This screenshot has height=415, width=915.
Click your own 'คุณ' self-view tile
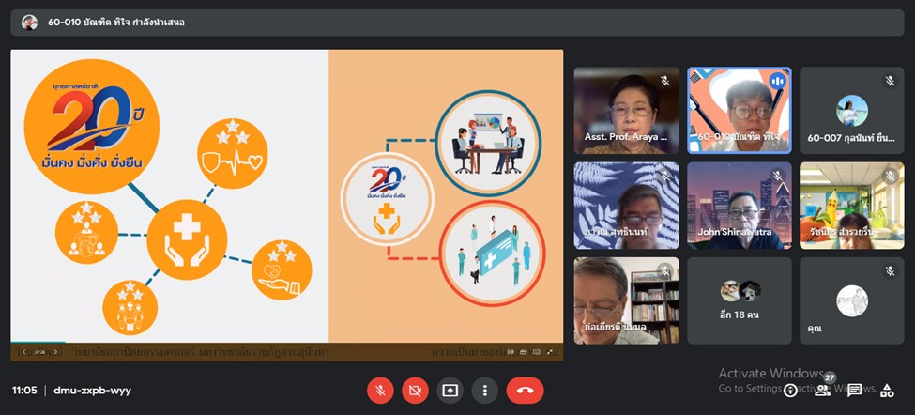pos(851,300)
